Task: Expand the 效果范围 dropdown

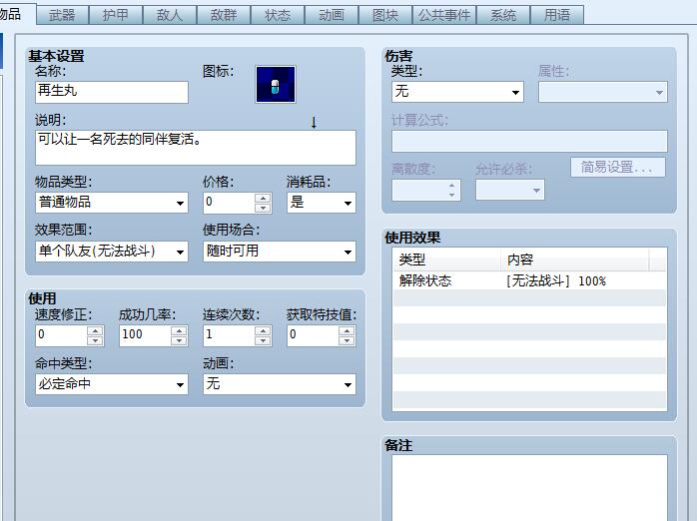Action: pyautogui.click(x=112, y=252)
